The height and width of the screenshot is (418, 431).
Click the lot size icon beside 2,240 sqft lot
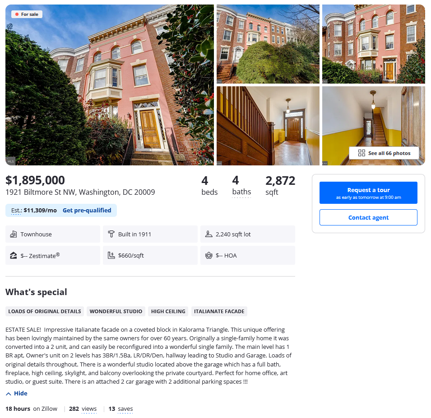click(209, 234)
